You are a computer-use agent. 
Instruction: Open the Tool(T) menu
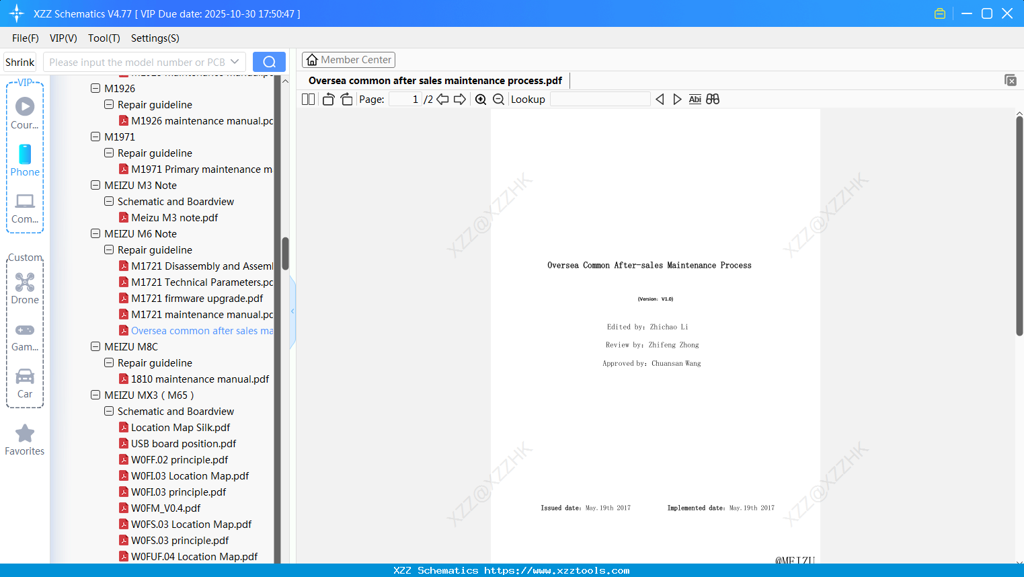click(104, 38)
